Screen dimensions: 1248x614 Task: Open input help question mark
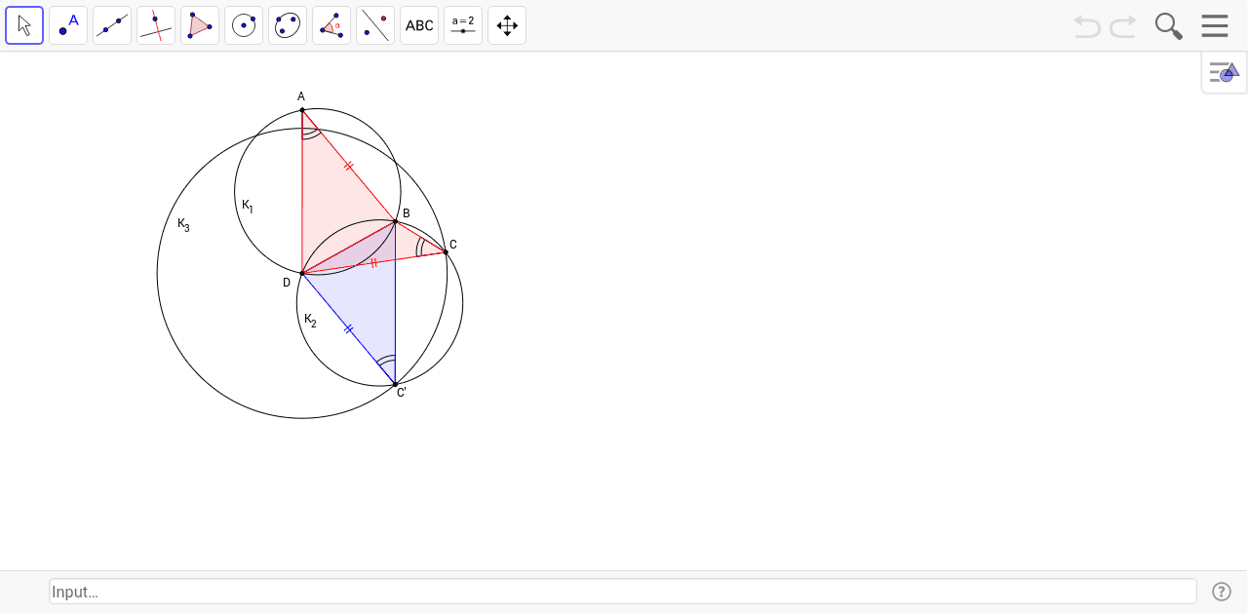[1222, 592]
